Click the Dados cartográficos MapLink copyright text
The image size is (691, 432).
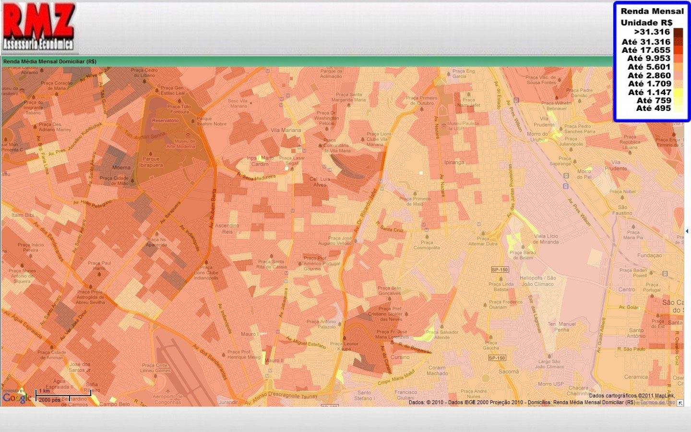pos(631,396)
